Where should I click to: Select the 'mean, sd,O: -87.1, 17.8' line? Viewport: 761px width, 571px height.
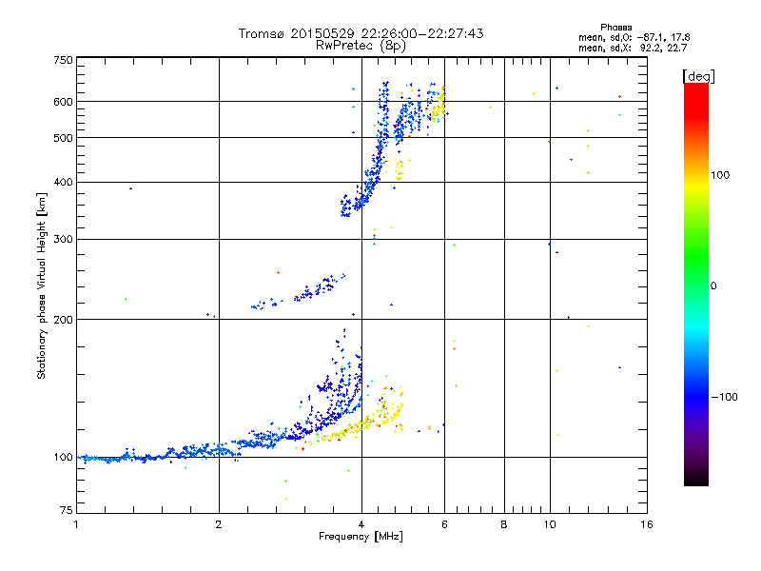tap(634, 37)
